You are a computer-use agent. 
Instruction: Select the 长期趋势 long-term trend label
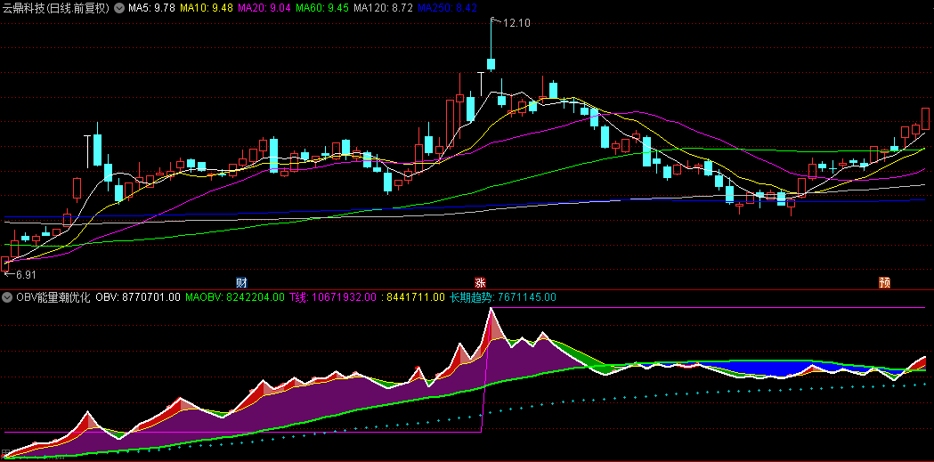coord(502,297)
